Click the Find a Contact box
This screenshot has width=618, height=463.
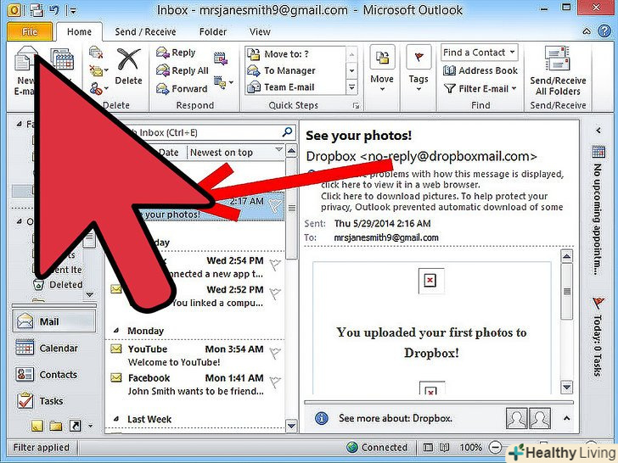point(480,53)
